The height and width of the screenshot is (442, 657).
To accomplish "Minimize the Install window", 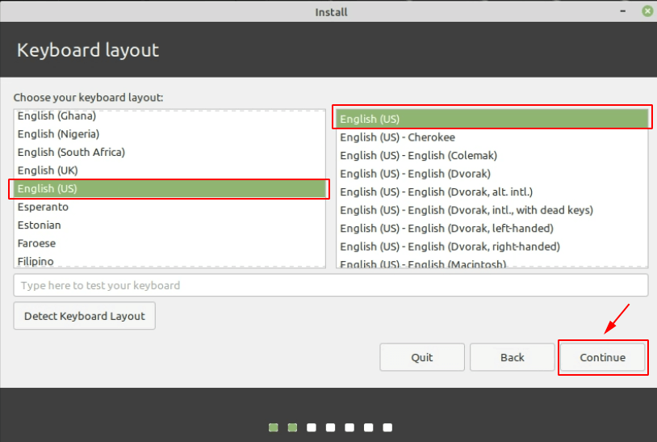I will click(x=623, y=11).
